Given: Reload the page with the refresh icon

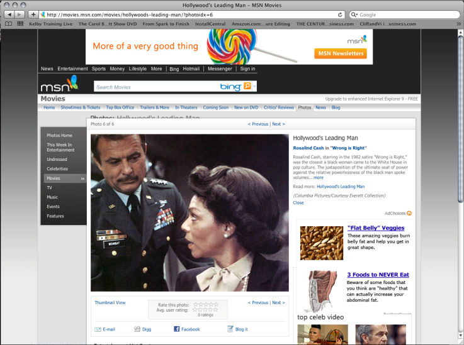Looking at the screenshot, I should click(341, 14).
